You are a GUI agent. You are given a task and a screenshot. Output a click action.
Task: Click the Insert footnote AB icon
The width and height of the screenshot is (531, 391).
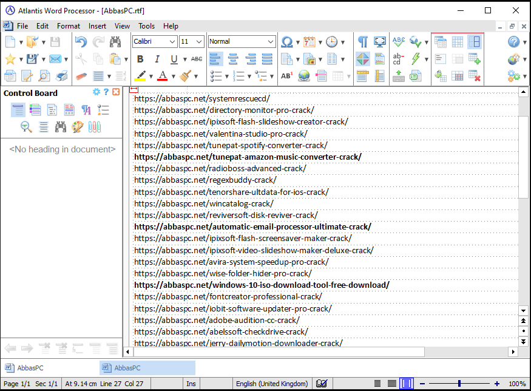pos(287,76)
